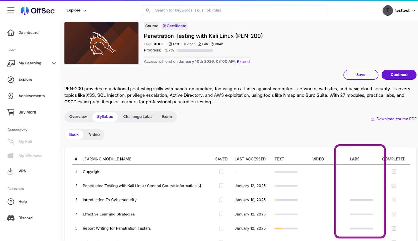Click the Save button

tap(361, 75)
